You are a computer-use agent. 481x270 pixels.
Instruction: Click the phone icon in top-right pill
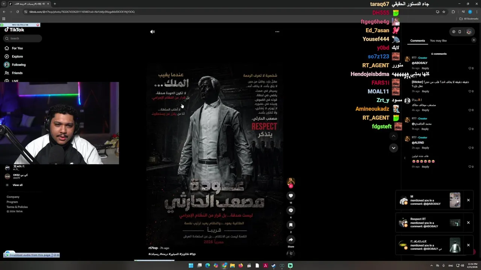(460, 31)
